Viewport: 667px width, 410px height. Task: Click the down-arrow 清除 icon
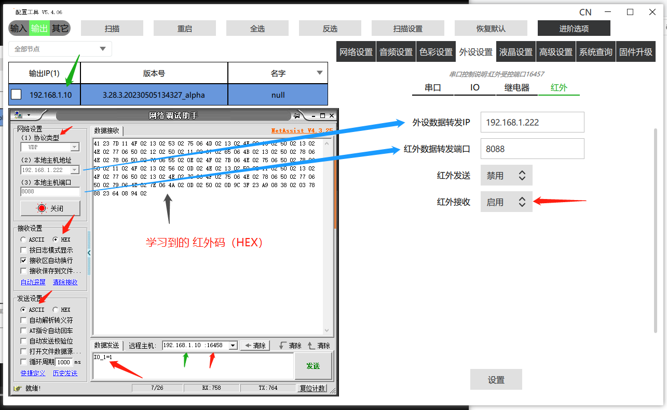tap(283, 346)
